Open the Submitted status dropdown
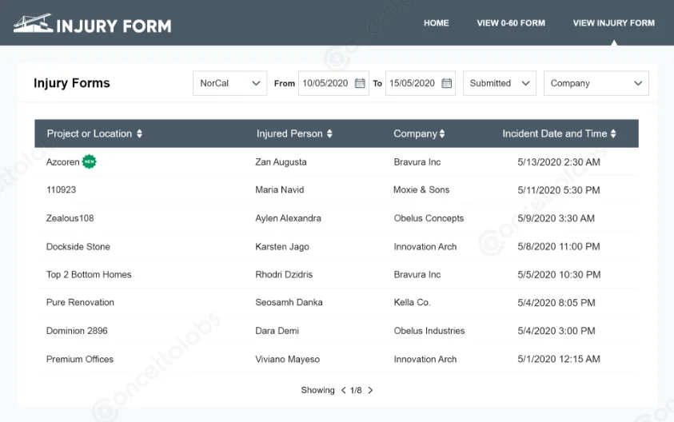This screenshot has height=422, width=674. click(499, 83)
